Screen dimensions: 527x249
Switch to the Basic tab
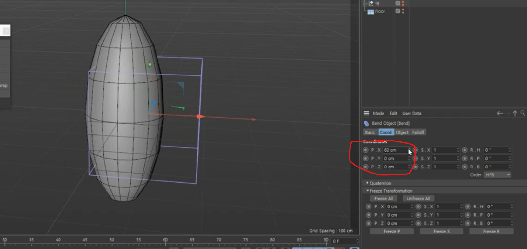click(370, 132)
